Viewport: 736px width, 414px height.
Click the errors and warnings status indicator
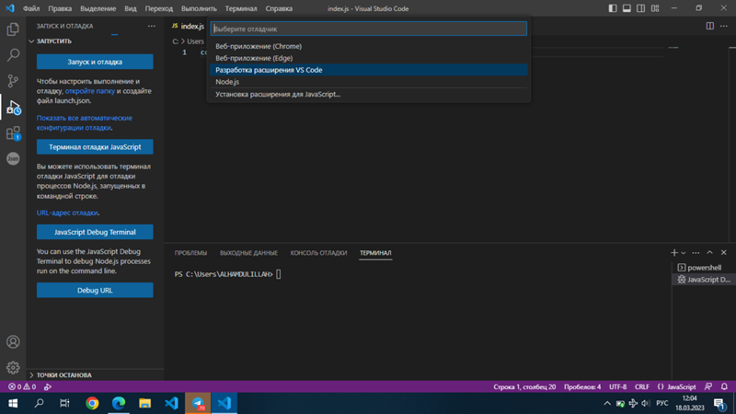[22, 386]
